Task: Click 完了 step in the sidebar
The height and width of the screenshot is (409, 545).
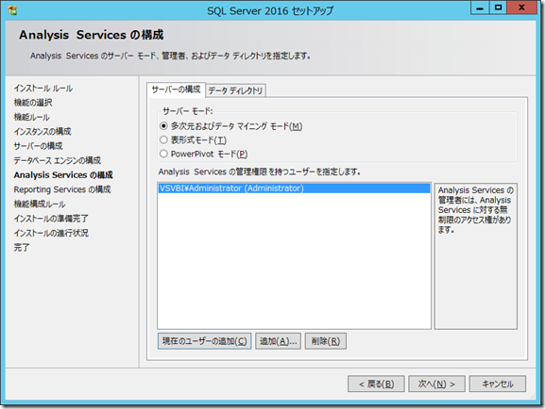Action: pos(22,247)
